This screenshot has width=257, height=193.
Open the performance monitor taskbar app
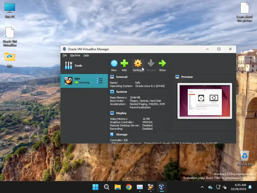coord(140,187)
